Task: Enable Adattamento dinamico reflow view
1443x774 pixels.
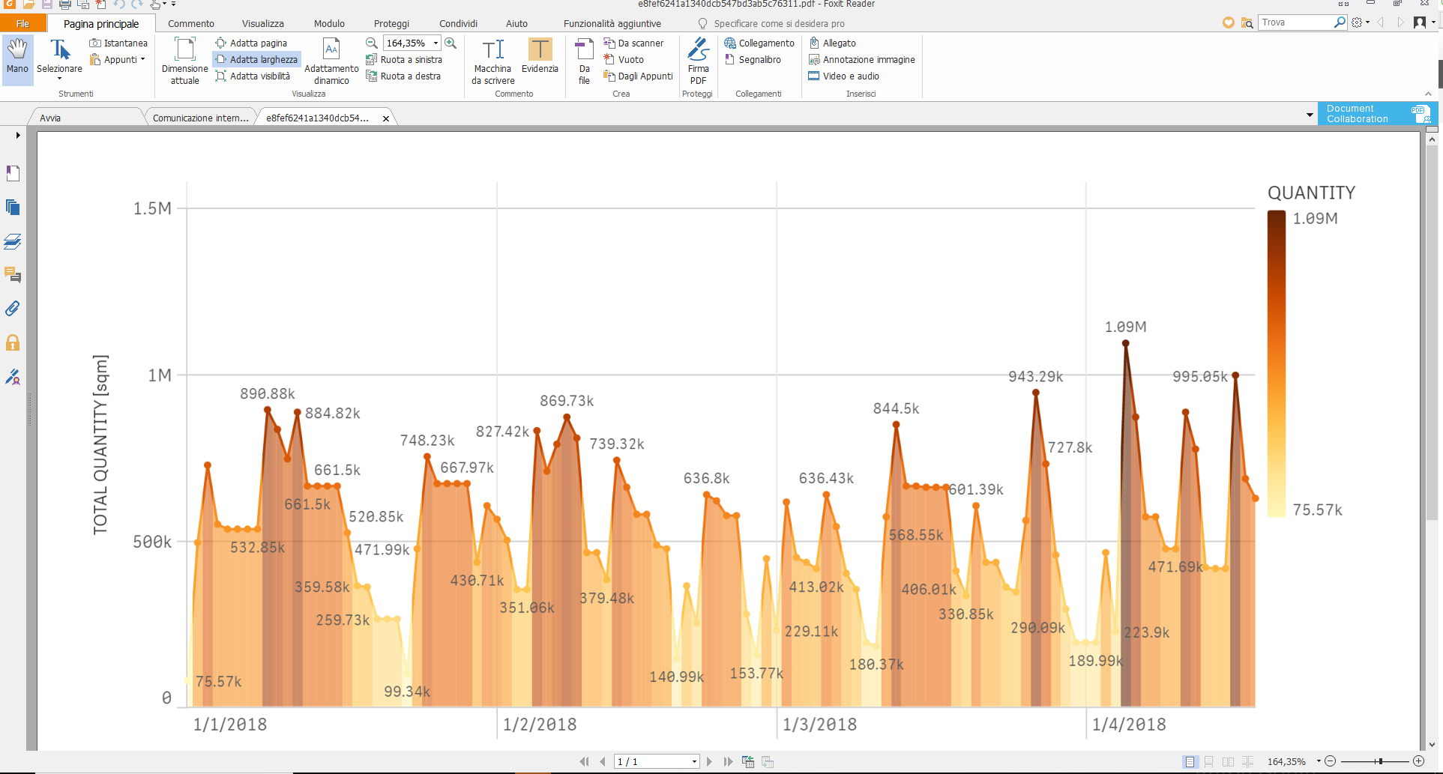Action: pos(331,61)
